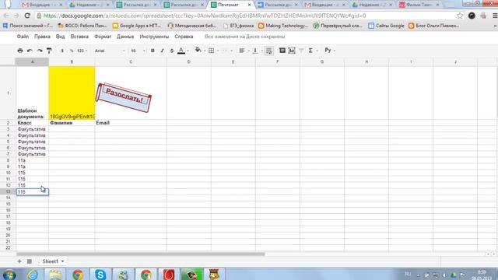Open Internet Explorer from the taskbar
The image size is (498, 280).
pyautogui.click(x=33, y=275)
